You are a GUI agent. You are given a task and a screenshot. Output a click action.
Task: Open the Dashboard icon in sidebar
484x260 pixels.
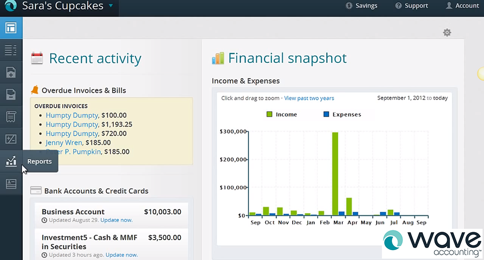[11, 28]
